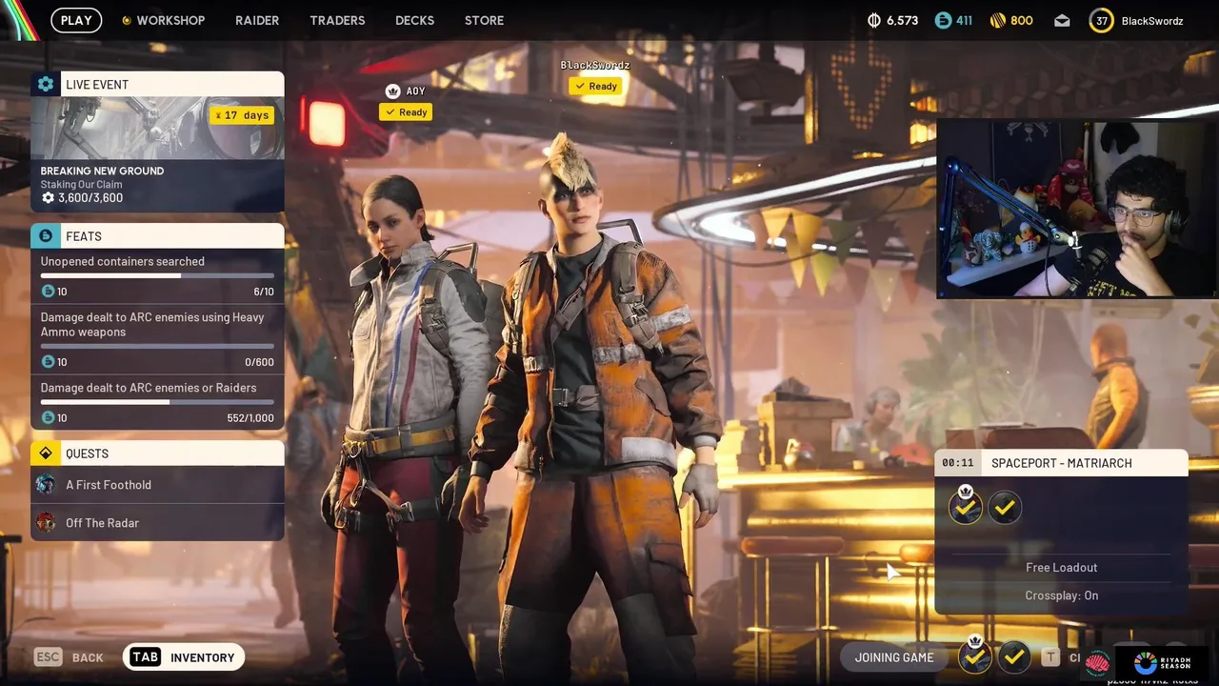The image size is (1219, 686).
Task: Click the A First Foothold quest portrait icon
Action: click(x=46, y=485)
